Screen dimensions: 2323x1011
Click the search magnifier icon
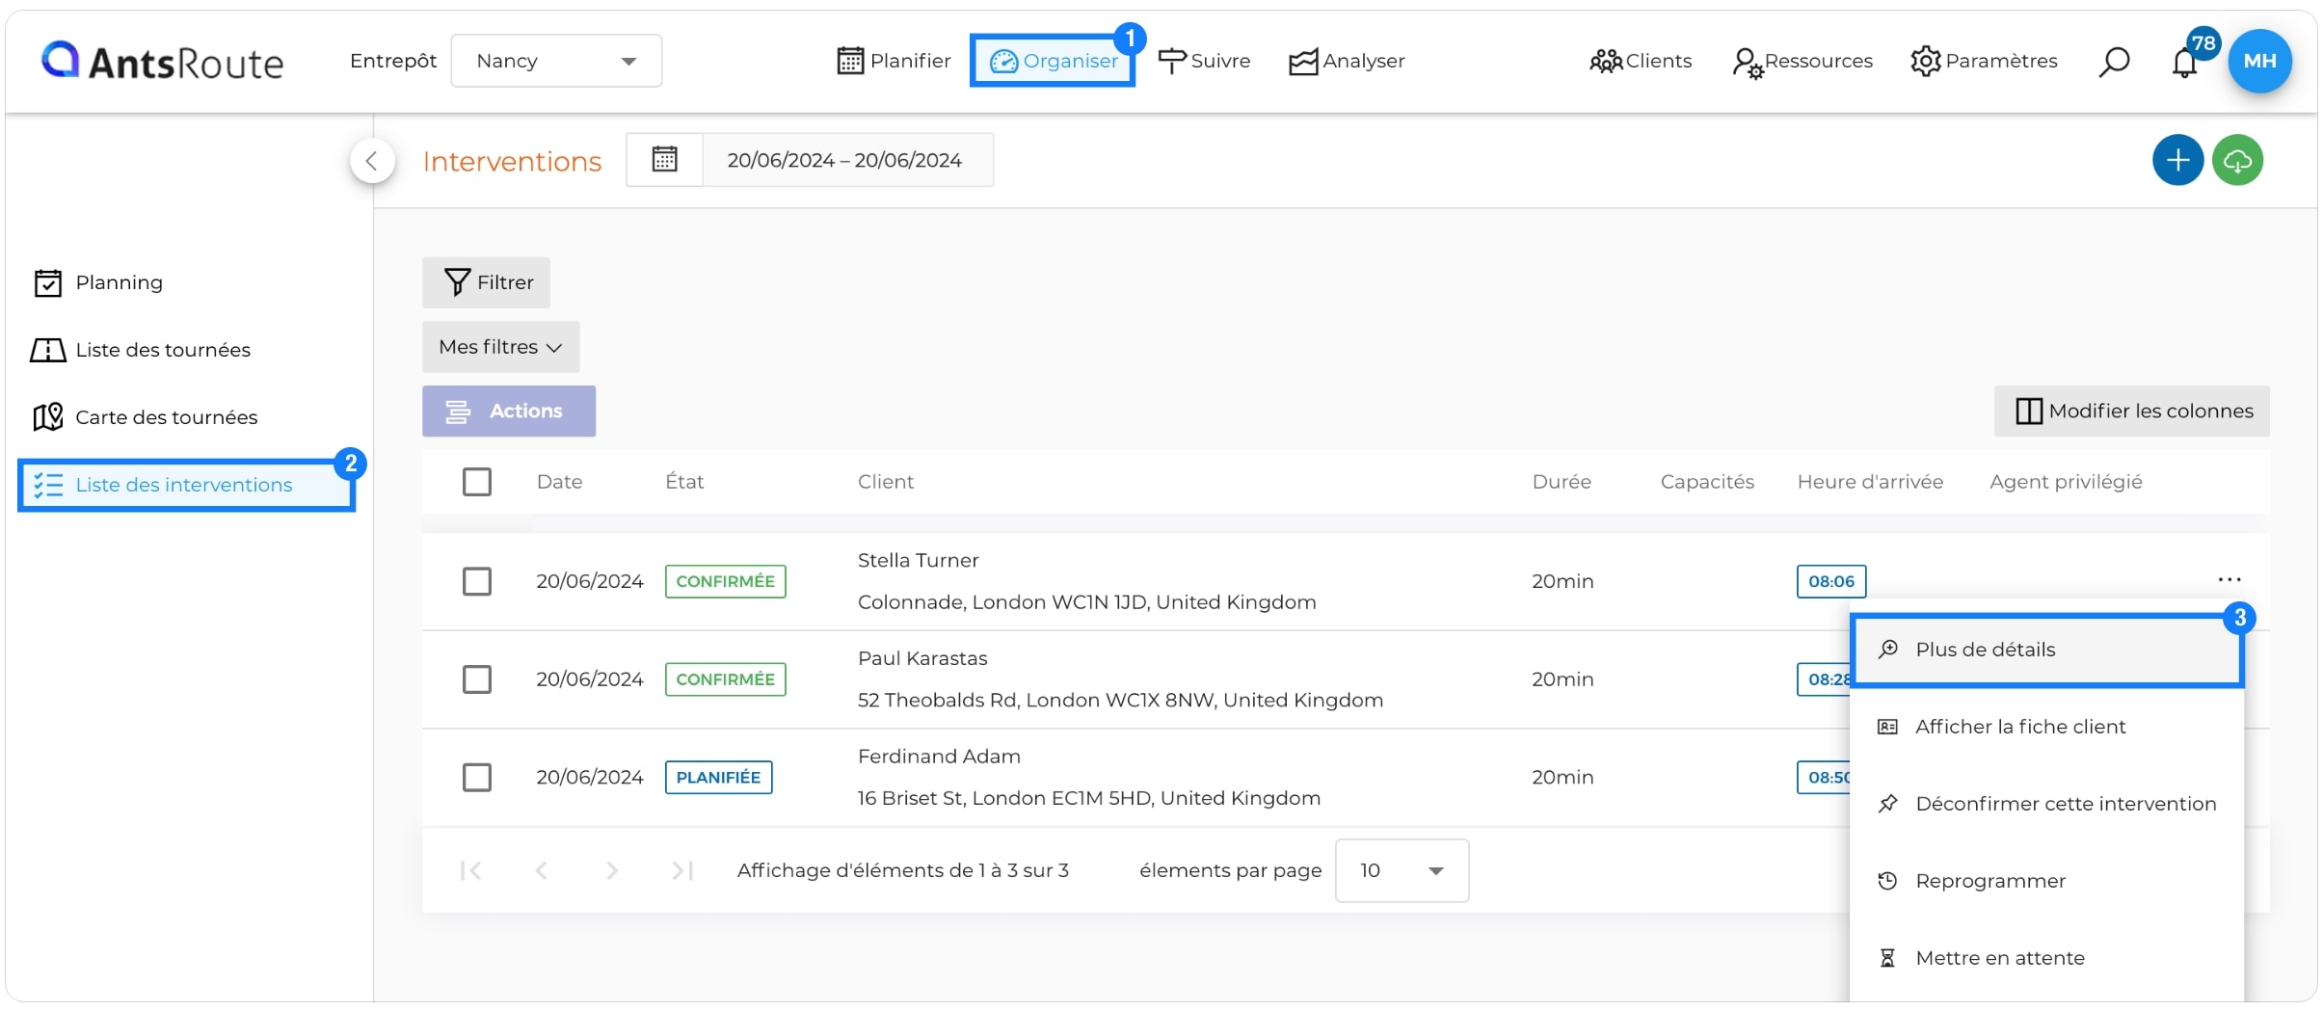[2114, 62]
